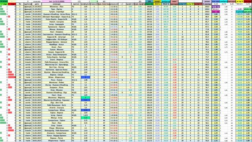Select the "Тулуза - Монако" match cell

coord(57,50)
